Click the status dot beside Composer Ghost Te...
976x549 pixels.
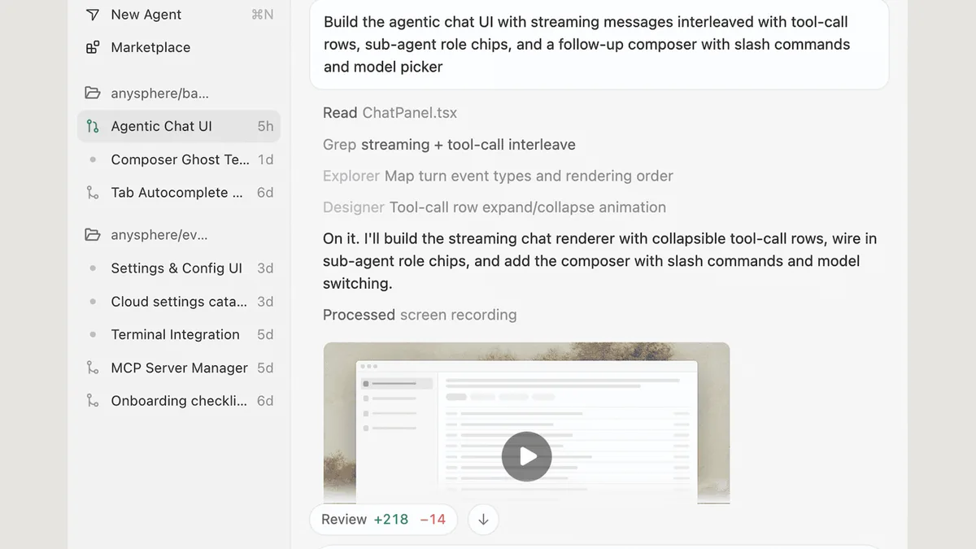coord(93,160)
